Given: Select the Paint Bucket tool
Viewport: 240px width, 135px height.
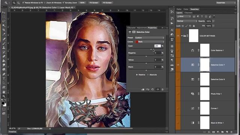Looking at the screenshot, I should [x=4, y=61].
